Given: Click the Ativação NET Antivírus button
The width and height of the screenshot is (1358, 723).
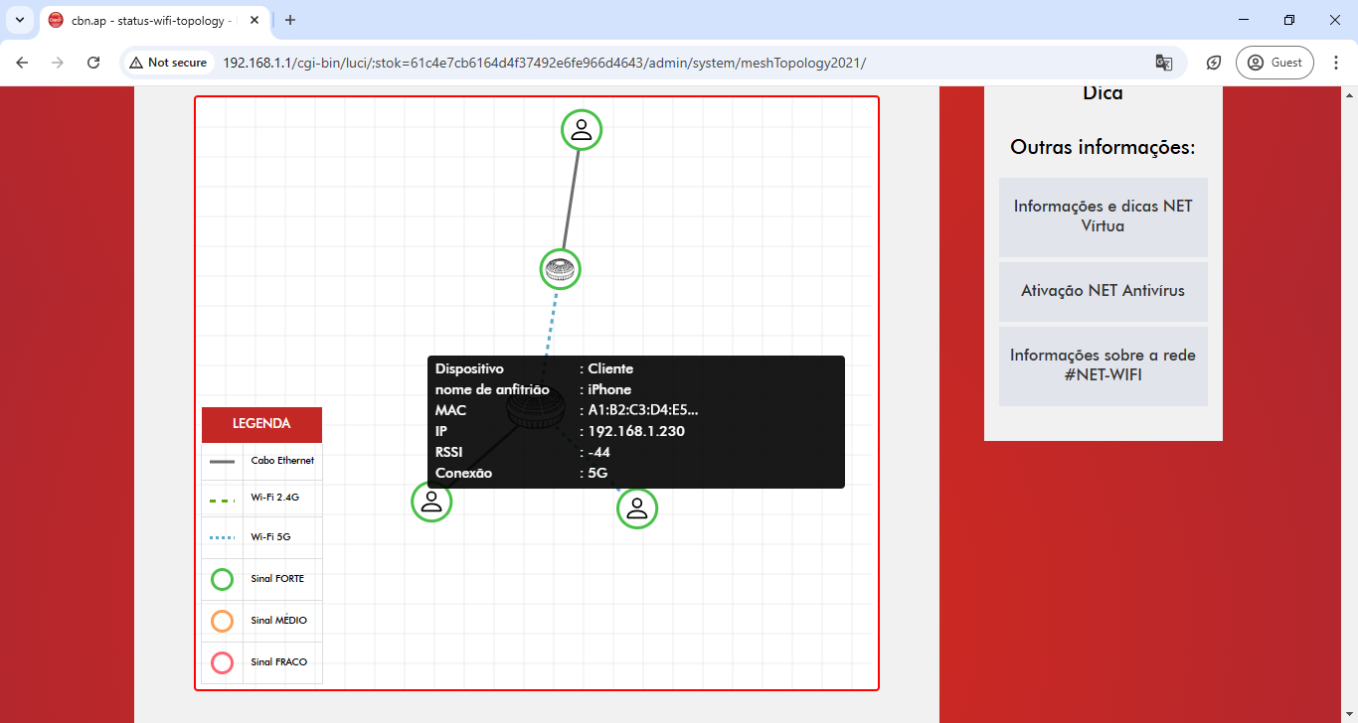Looking at the screenshot, I should click(1103, 291).
